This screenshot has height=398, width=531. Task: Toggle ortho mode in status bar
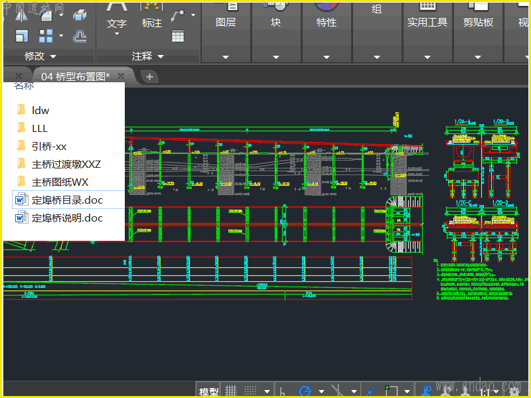(282, 391)
